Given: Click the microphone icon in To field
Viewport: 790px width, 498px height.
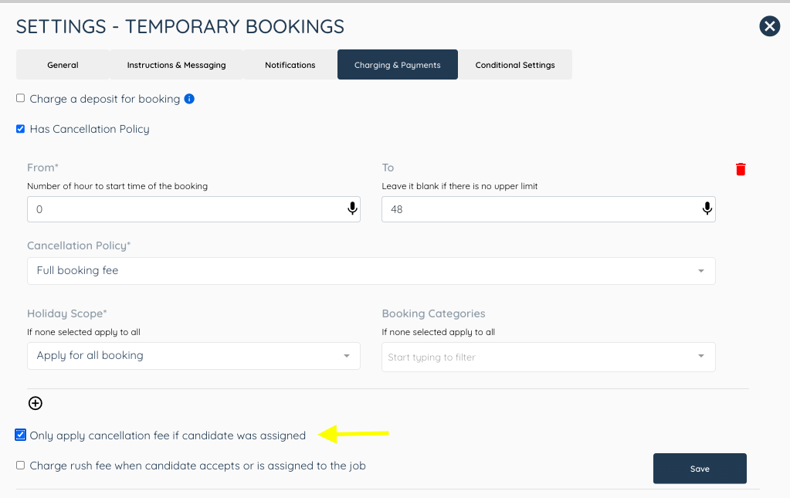Looking at the screenshot, I should [x=707, y=208].
